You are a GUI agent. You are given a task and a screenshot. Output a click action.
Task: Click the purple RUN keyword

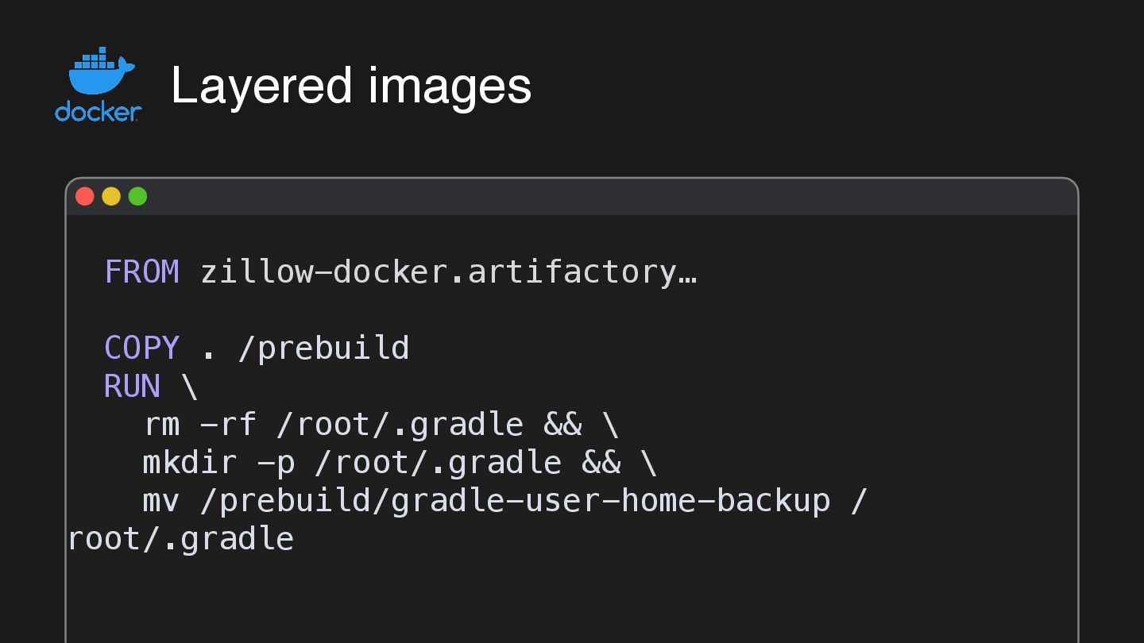point(132,387)
